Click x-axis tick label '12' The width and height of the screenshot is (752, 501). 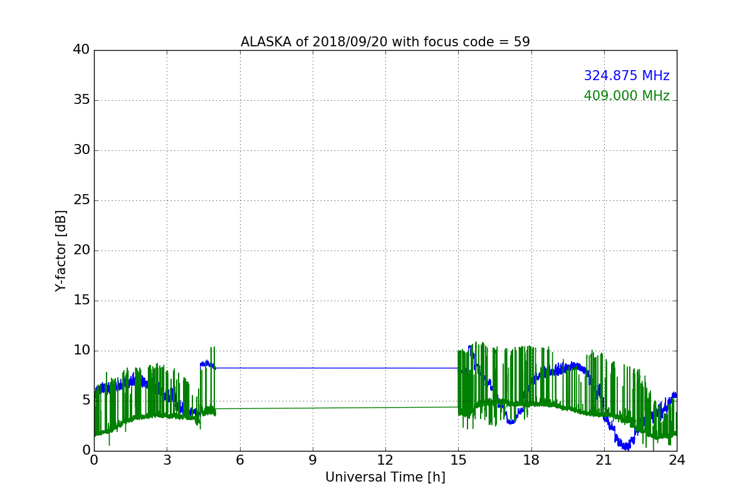(x=385, y=460)
